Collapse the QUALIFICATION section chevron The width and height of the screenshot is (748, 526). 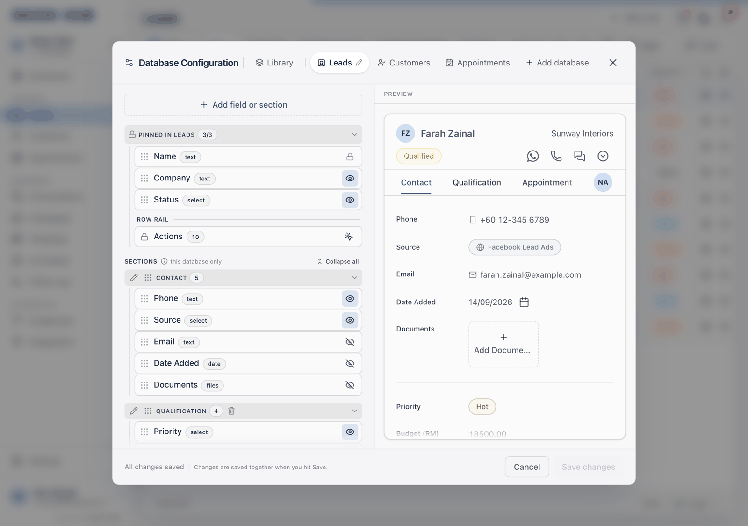354,411
